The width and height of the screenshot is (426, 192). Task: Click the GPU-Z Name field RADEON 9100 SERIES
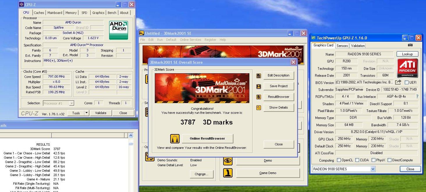pyautogui.click(x=364, y=54)
